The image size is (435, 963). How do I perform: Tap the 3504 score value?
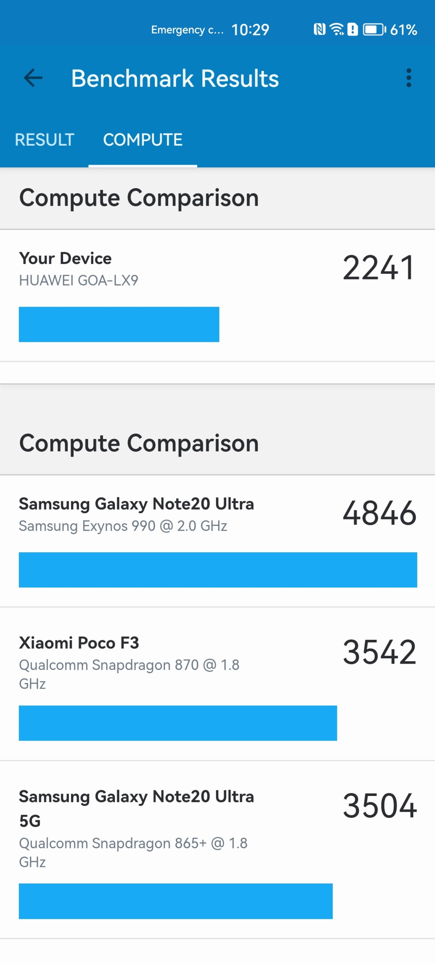tap(379, 806)
